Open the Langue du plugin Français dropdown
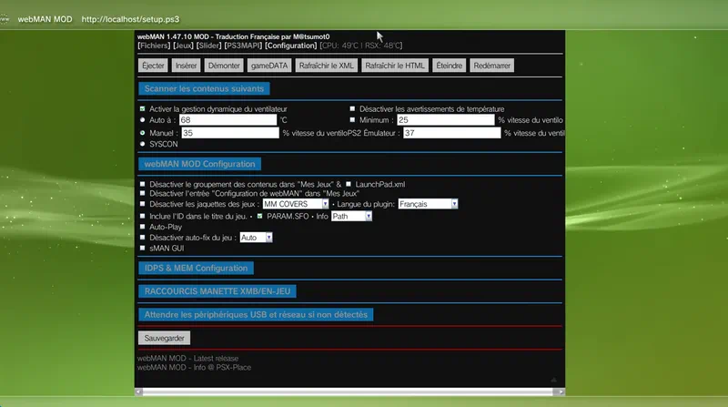This screenshot has width=728, height=407. (x=428, y=204)
